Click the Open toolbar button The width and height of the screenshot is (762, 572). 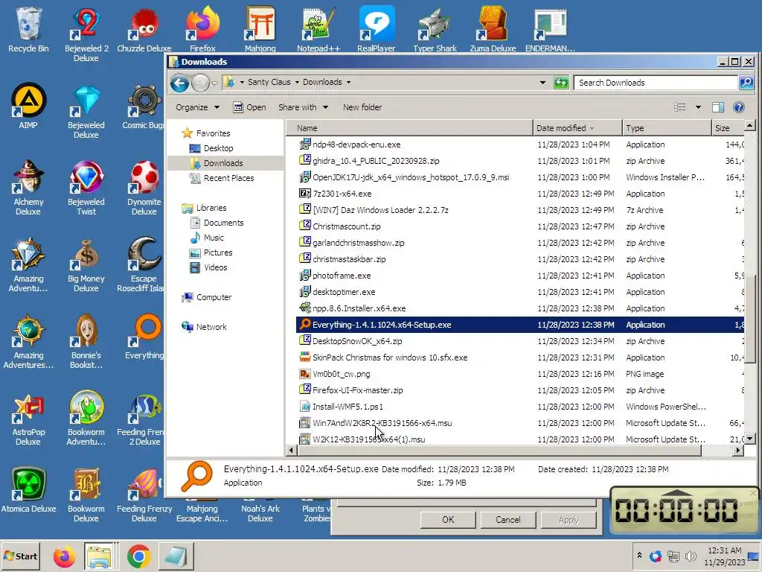coord(249,107)
